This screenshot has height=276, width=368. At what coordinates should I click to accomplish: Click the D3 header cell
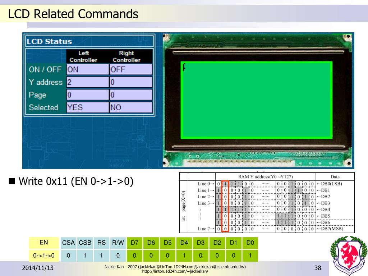201,243
